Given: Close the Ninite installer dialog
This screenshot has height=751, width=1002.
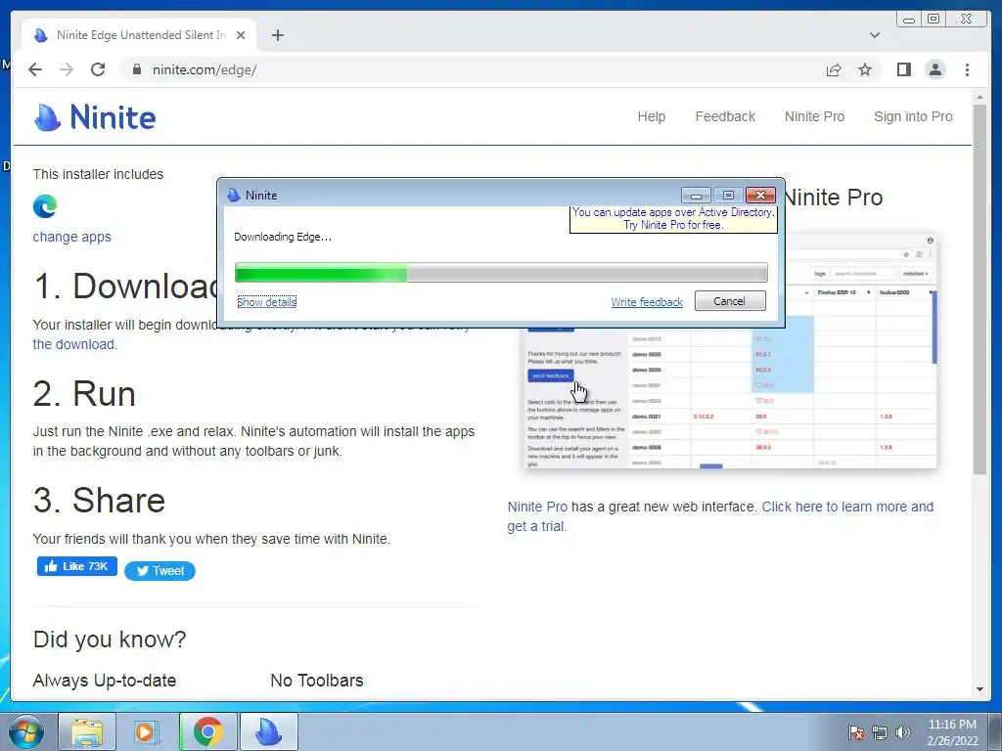Looking at the screenshot, I should pos(760,195).
